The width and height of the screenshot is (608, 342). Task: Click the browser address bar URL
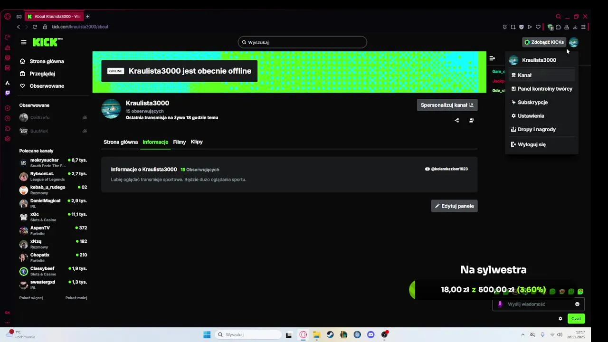[80, 27]
